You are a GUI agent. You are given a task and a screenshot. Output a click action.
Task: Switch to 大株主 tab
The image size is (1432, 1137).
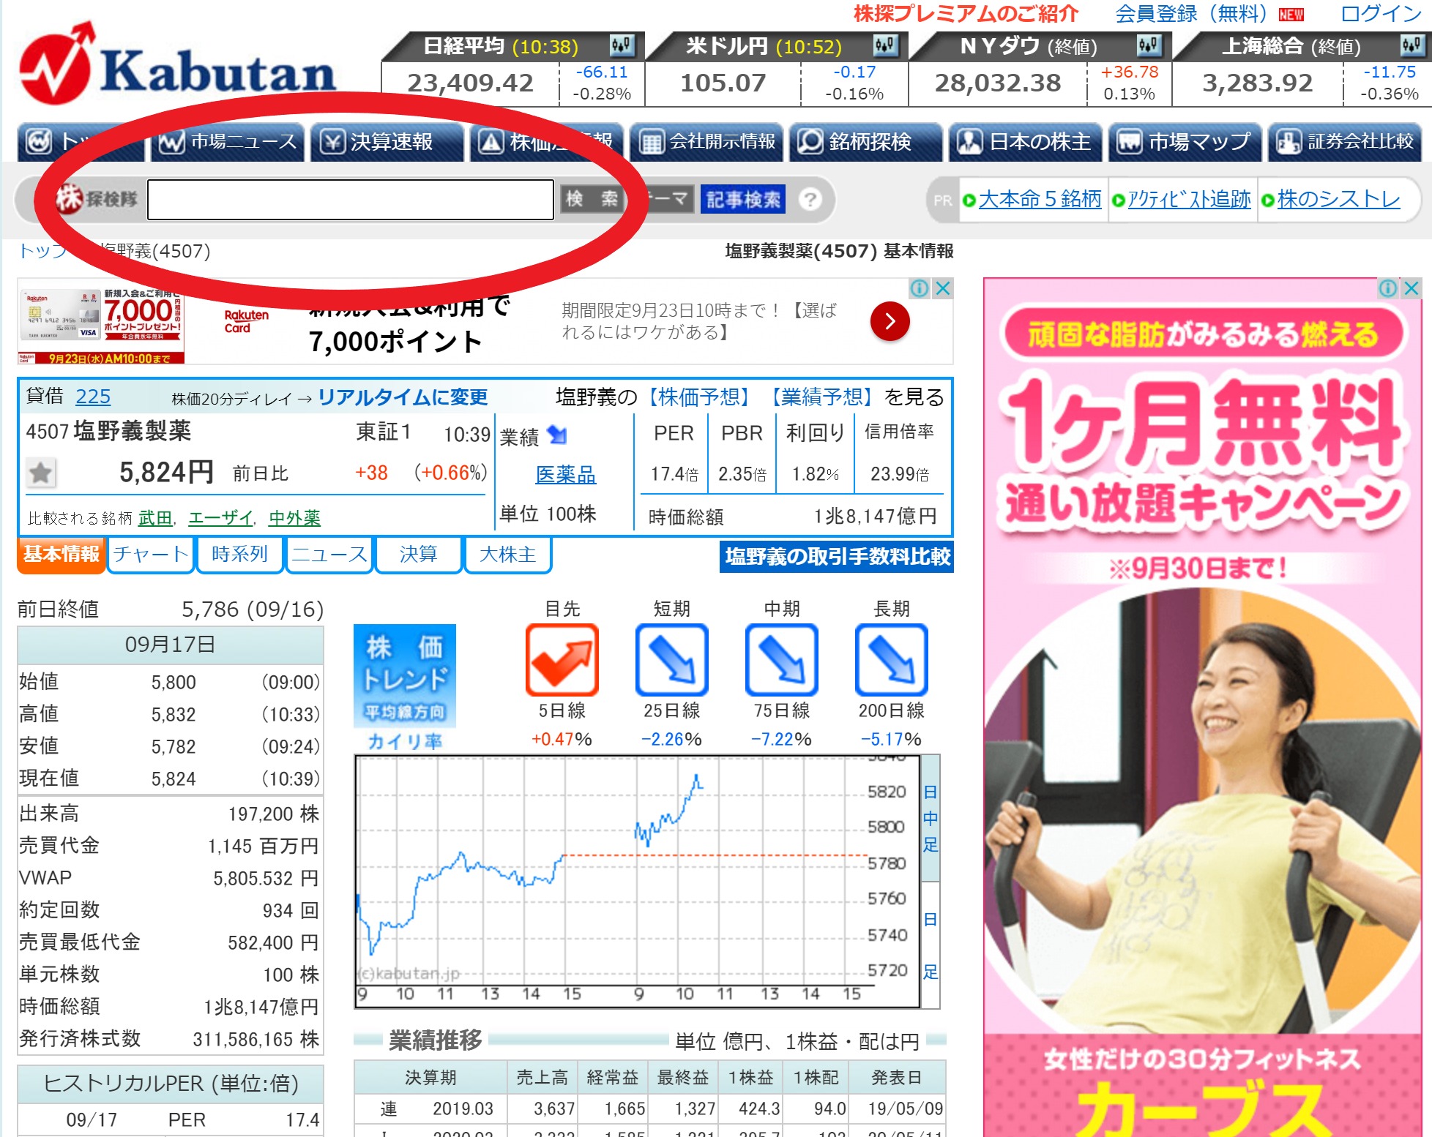coord(508,555)
